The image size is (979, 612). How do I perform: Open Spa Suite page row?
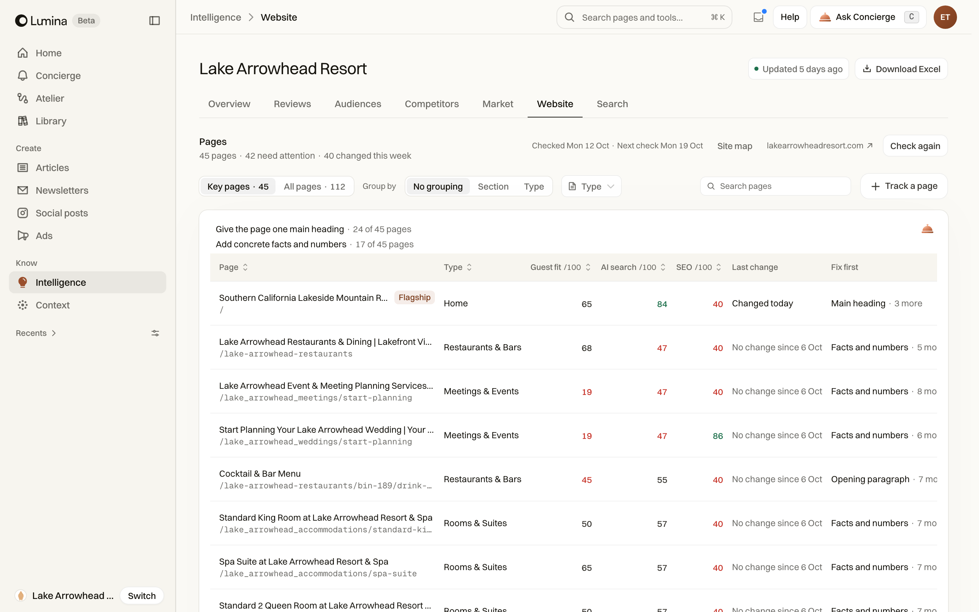click(573, 567)
